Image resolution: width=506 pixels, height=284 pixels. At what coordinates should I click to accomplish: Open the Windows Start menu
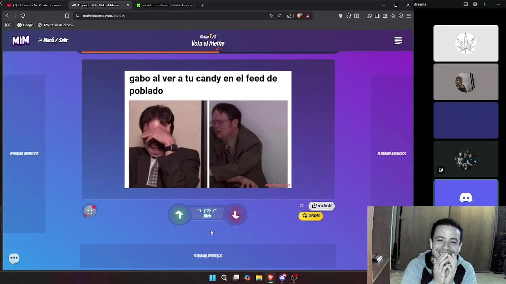212,278
